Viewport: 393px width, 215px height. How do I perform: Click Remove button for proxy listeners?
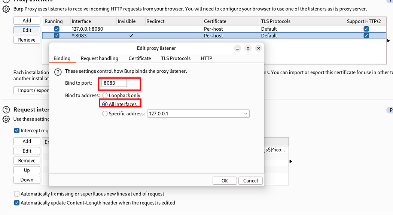click(27, 40)
